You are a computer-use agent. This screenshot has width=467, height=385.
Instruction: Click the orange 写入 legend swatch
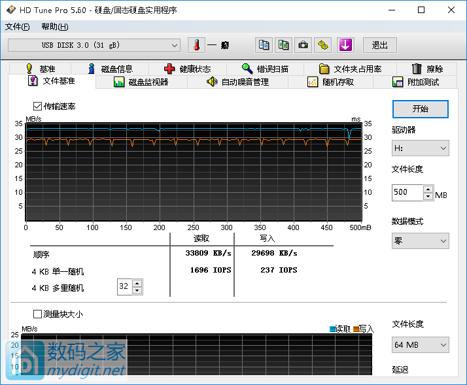click(356, 329)
